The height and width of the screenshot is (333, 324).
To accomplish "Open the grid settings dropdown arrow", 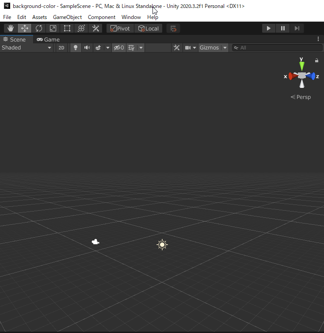I will pyautogui.click(x=141, y=48).
